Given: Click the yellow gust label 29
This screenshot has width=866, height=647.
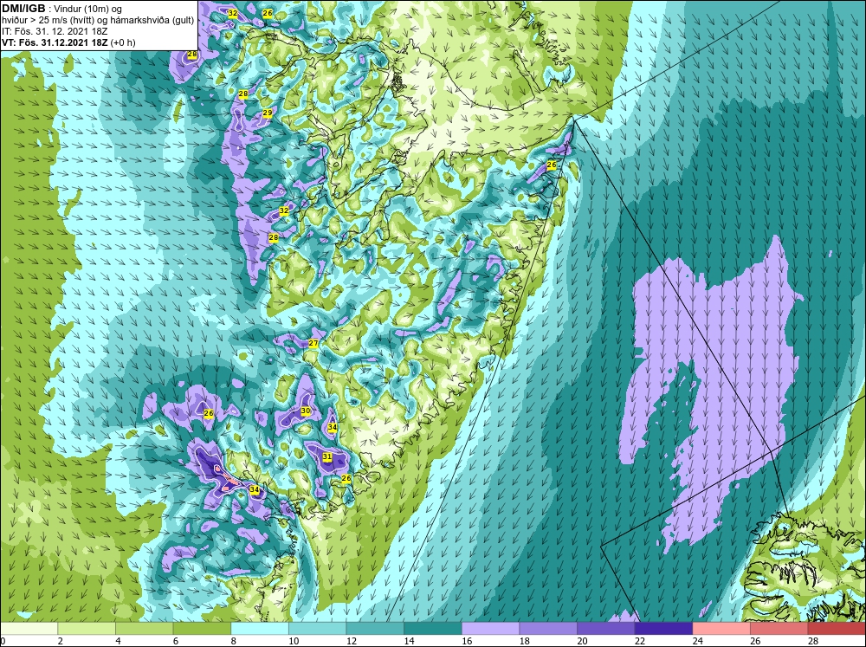Looking at the screenshot, I should pyautogui.click(x=268, y=113).
